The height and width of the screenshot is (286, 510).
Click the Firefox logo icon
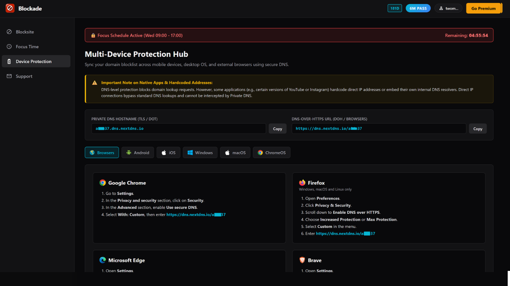click(302, 183)
